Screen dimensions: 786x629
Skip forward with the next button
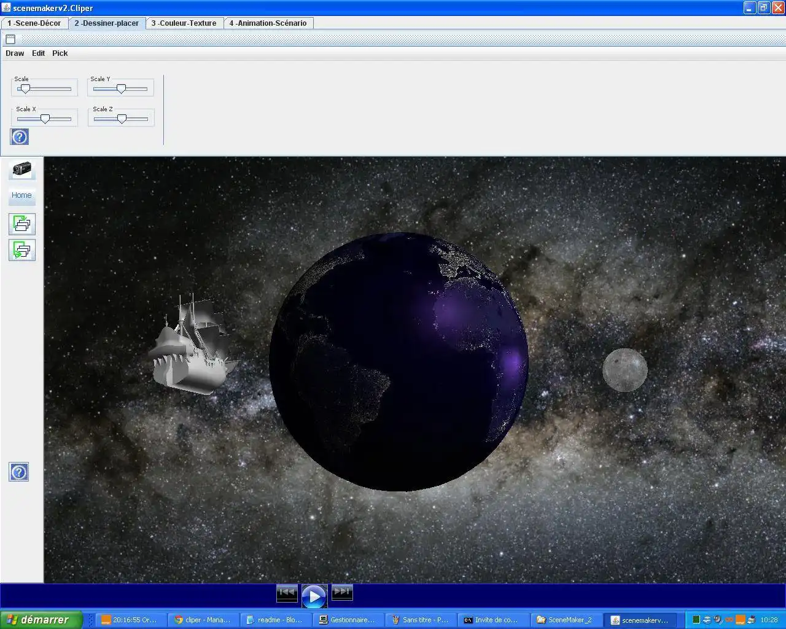pyautogui.click(x=342, y=592)
